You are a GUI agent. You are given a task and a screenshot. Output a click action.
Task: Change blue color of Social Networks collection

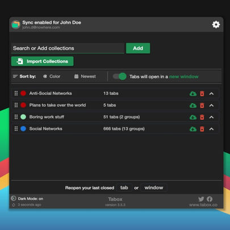tap(23, 129)
